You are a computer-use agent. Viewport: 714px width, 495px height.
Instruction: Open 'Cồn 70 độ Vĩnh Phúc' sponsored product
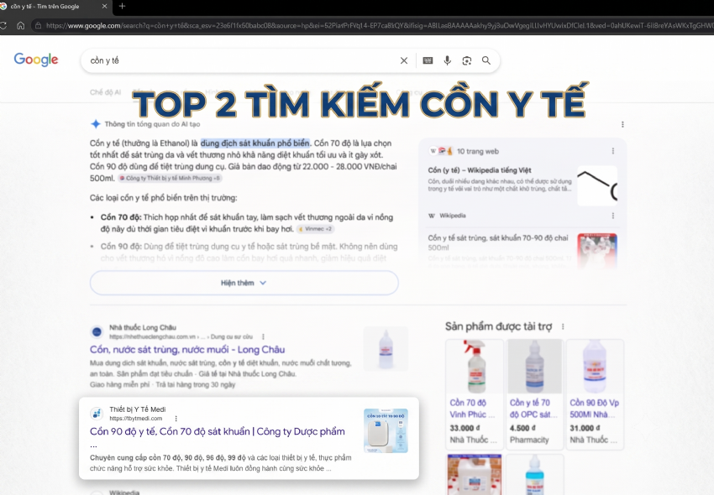click(472, 409)
